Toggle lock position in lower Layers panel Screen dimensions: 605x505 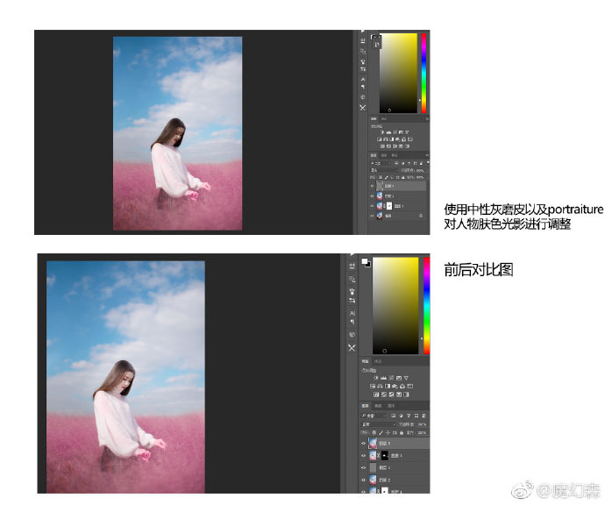(x=388, y=433)
